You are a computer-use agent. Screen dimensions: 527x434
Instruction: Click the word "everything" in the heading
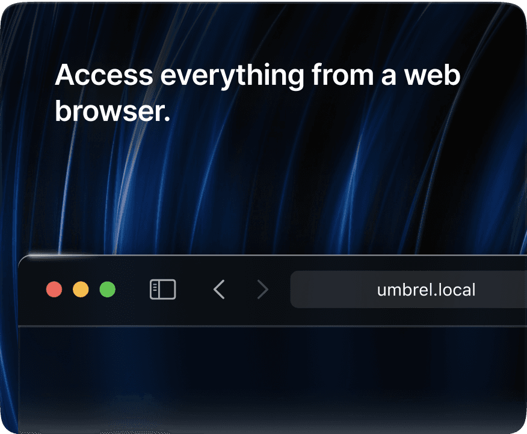[x=232, y=76]
